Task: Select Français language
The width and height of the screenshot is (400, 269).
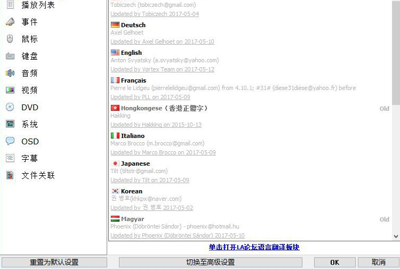Action: pyautogui.click(x=133, y=80)
